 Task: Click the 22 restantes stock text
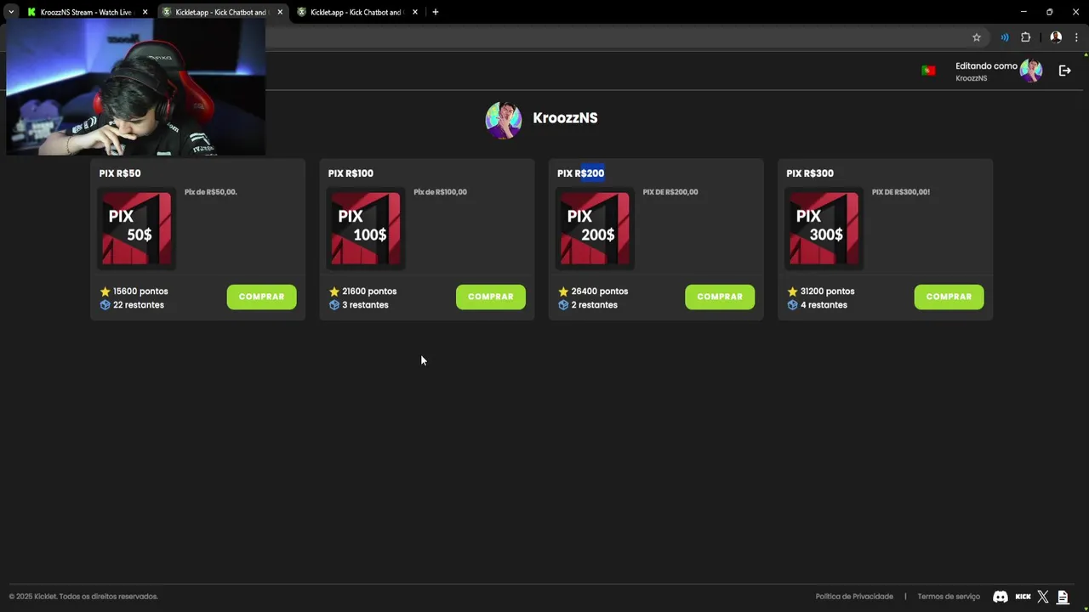point(139,305)
